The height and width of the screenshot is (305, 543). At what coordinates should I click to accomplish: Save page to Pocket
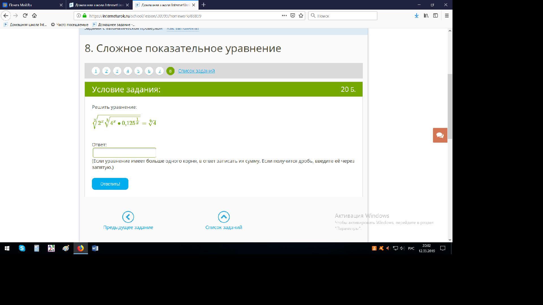coord(293,16)
